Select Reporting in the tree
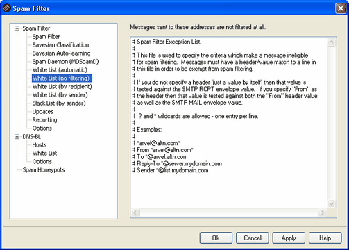 pos(44,120)
